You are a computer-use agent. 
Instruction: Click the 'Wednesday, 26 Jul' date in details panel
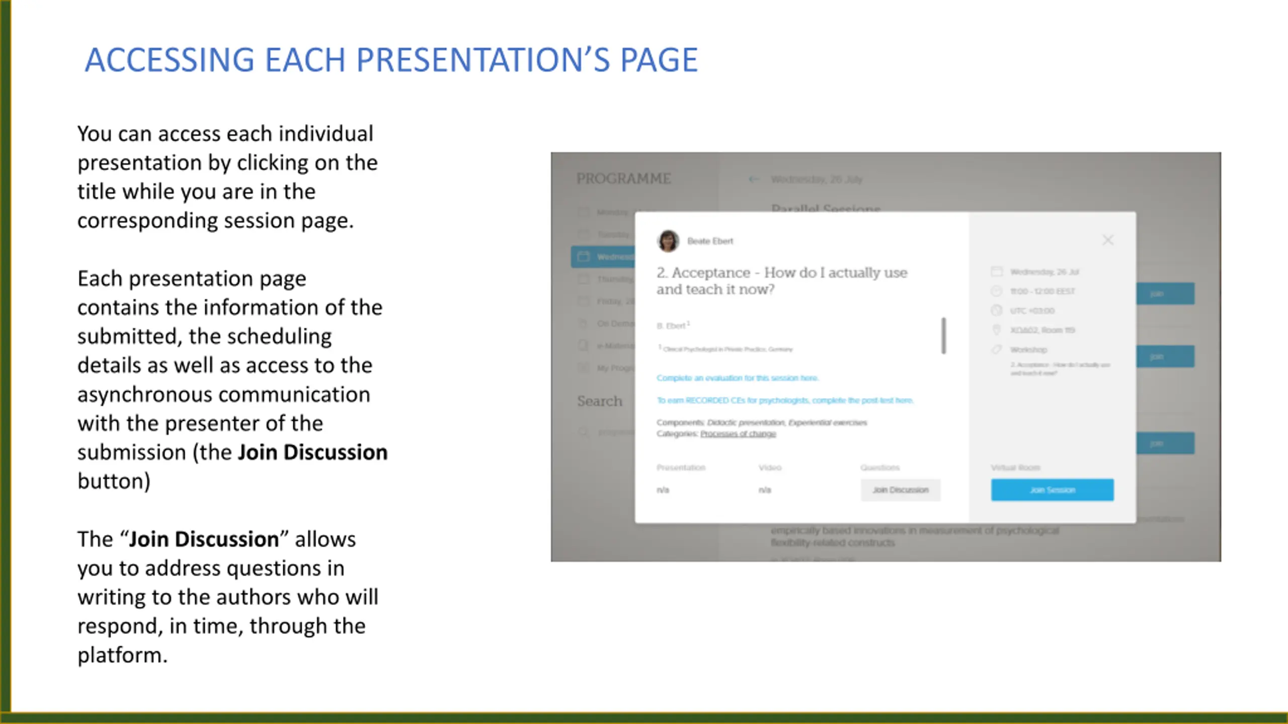point(1044,271)
